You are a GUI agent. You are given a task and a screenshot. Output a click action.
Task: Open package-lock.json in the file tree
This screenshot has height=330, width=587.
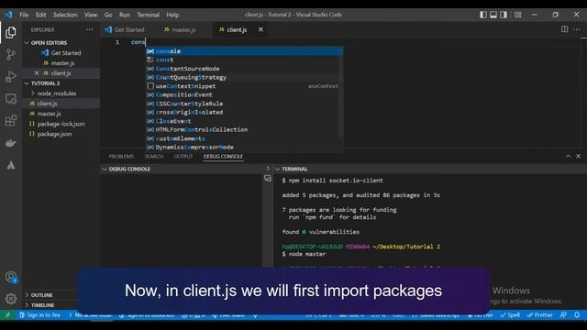[61, 124]
